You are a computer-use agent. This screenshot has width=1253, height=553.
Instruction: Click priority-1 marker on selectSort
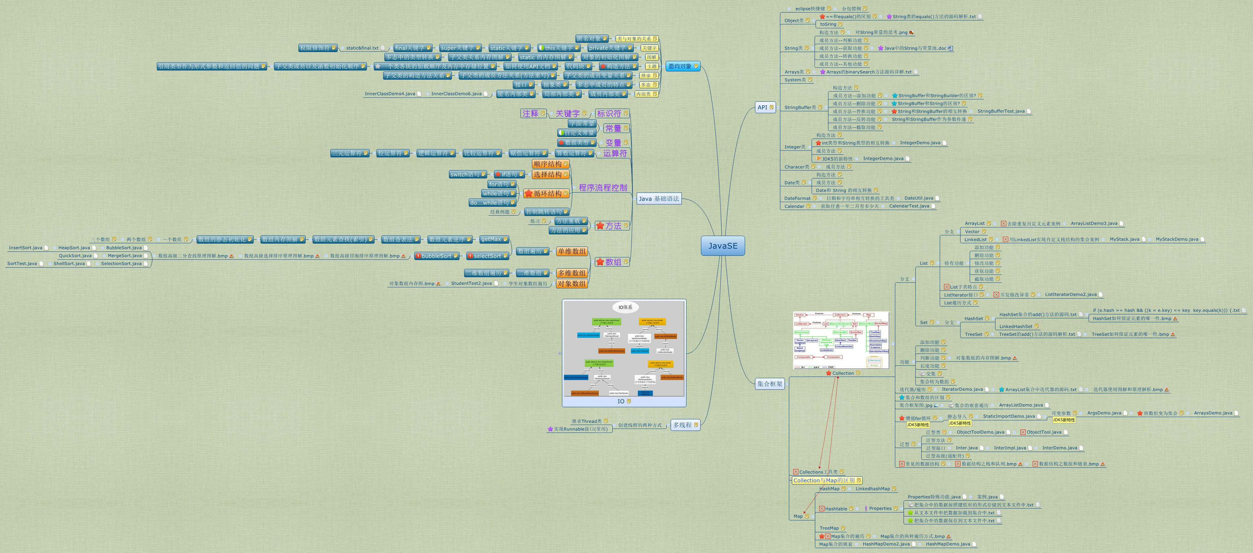[x=470, y=256]
